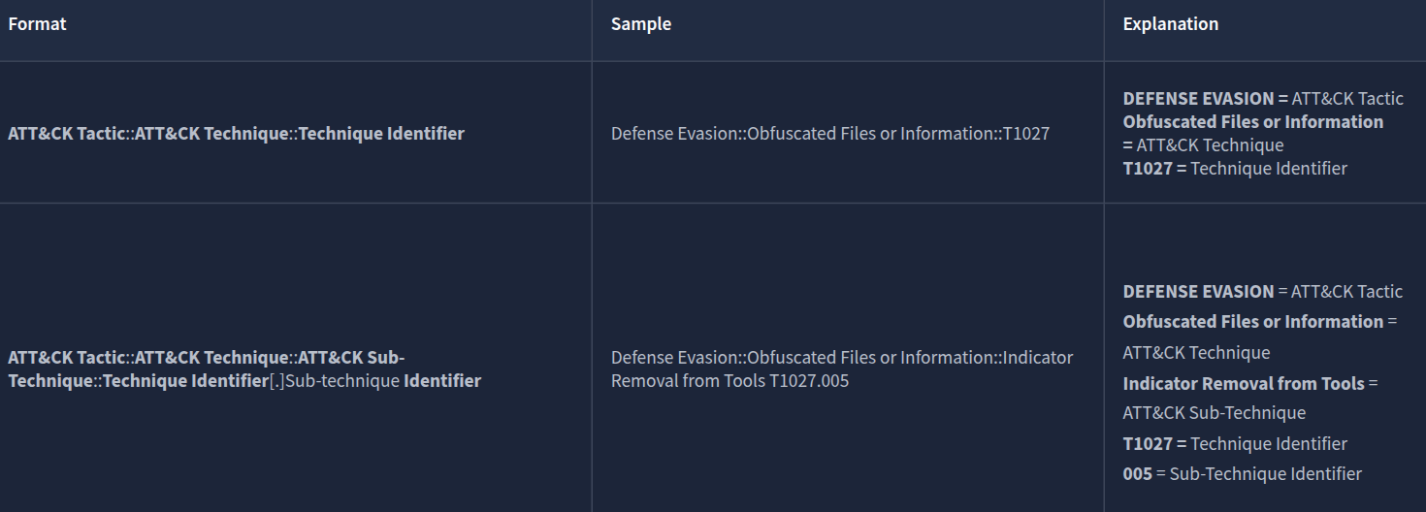Click the Format column header
Image resolution: width=1426 pixels, height=512 pixels.
tap(37, 24)
